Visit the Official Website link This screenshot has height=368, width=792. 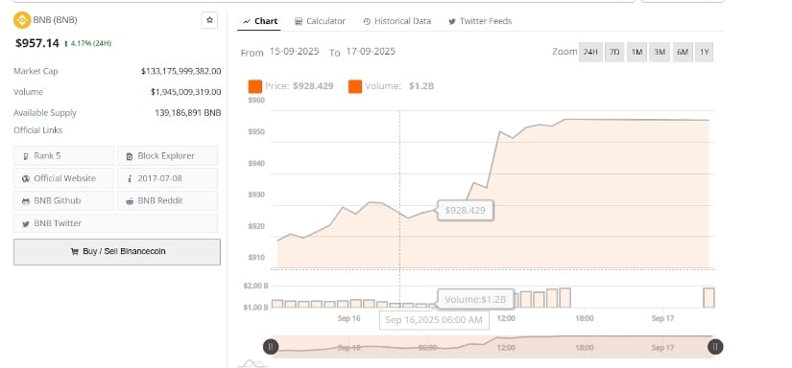pos(63,178)
